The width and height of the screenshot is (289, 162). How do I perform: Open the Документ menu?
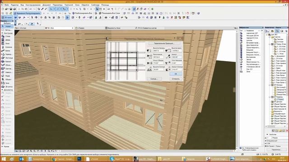coord(47,5)
